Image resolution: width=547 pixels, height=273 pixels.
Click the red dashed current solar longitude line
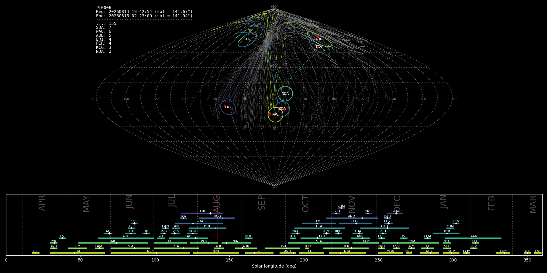[x=217, y=224]
